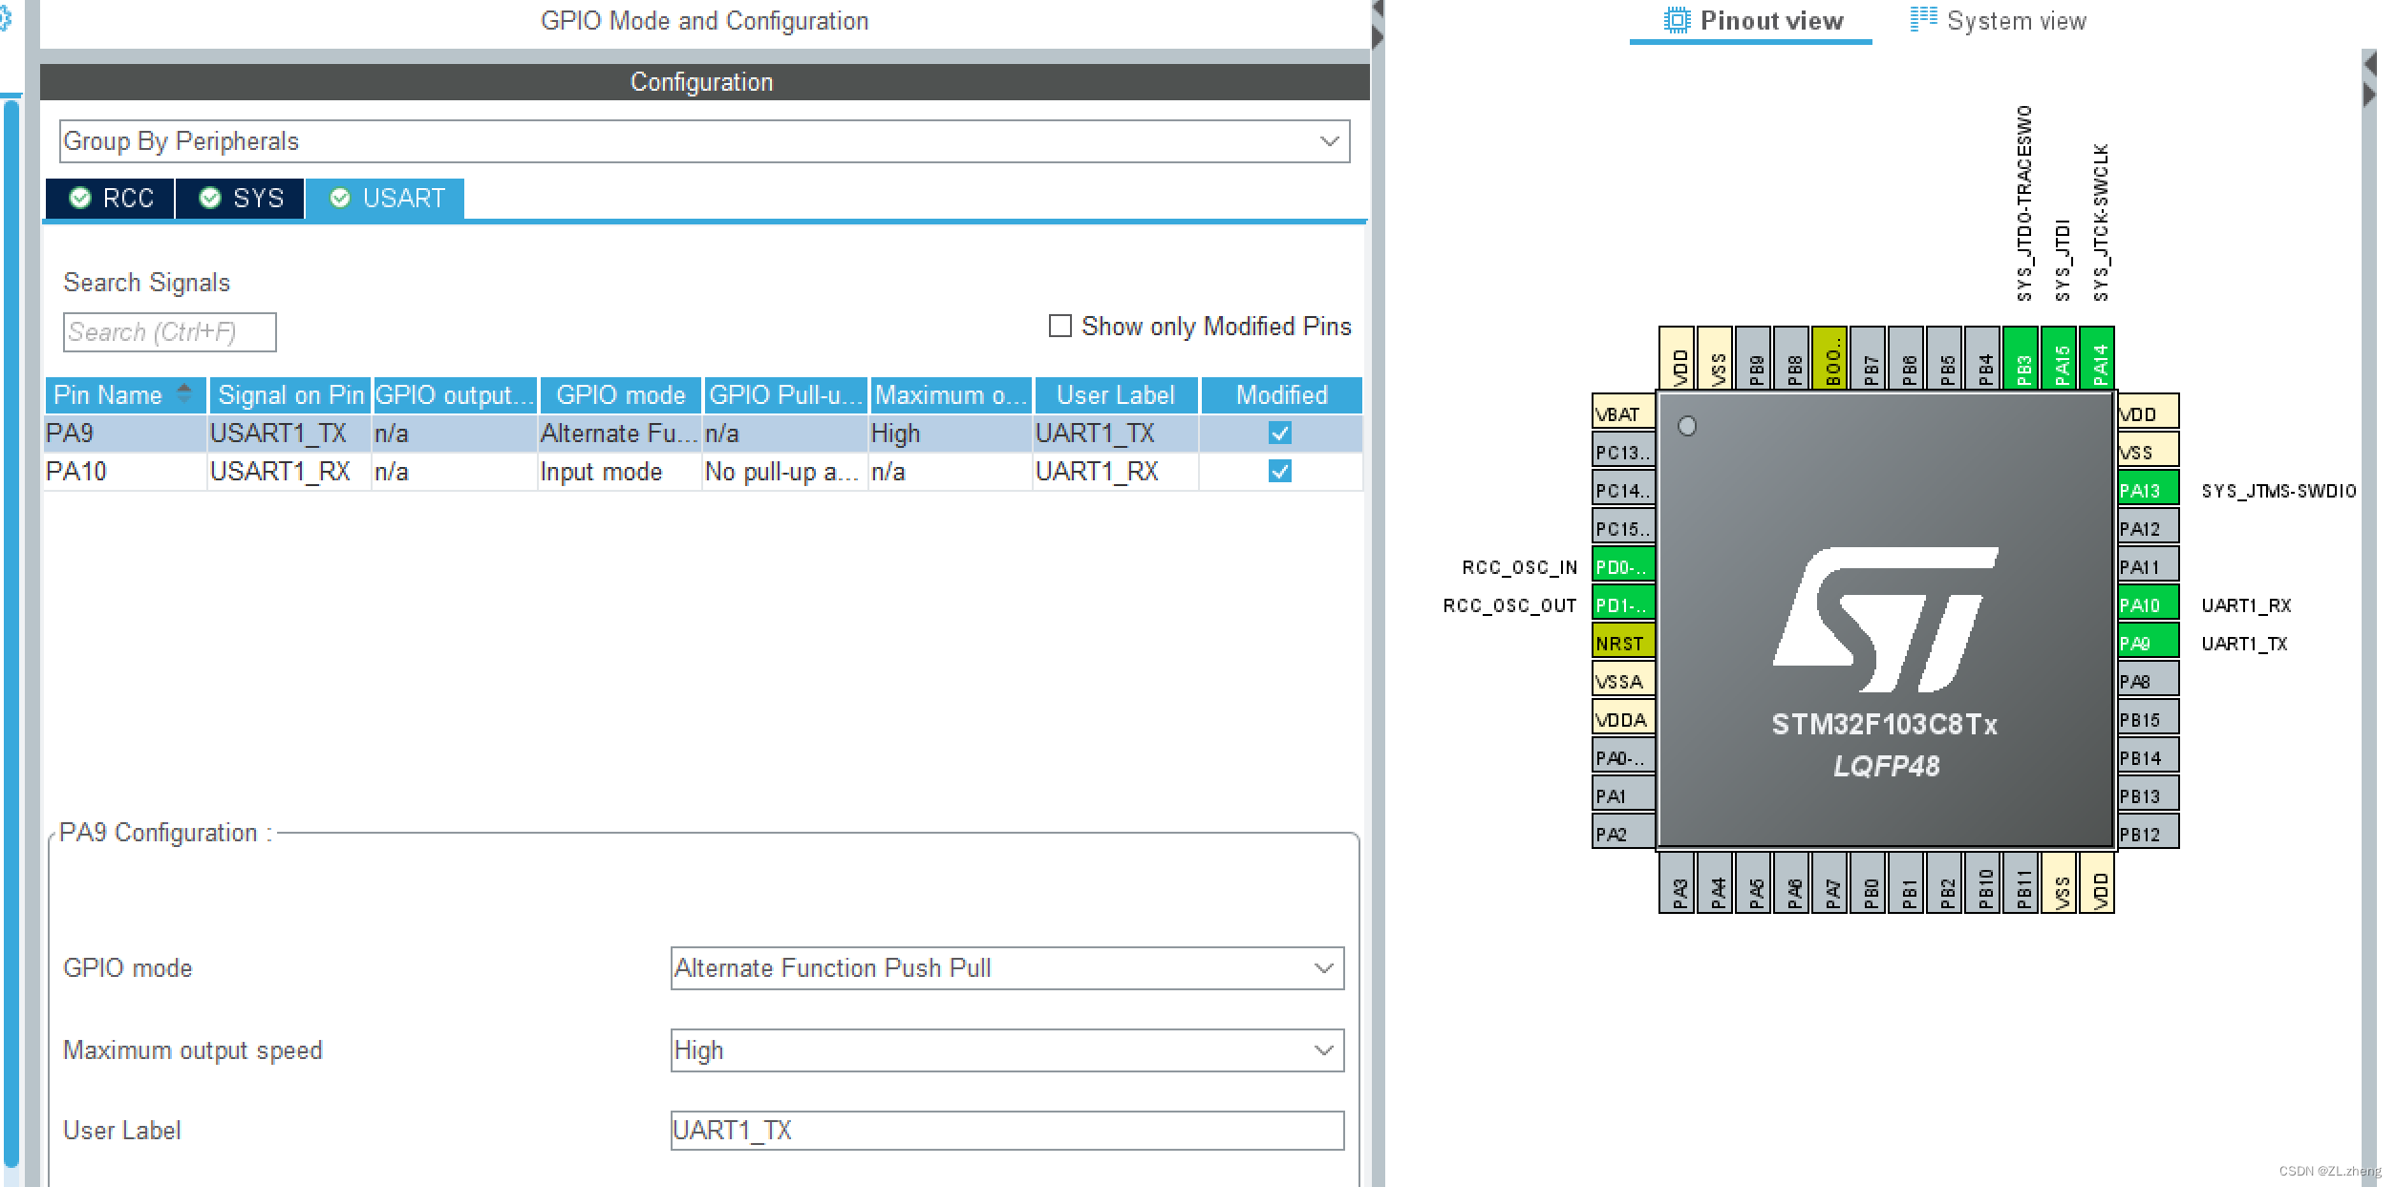This screenshot has height=1187, width=2396.
Task: Switch to Pinout view tab
Action: point(1752,21)
